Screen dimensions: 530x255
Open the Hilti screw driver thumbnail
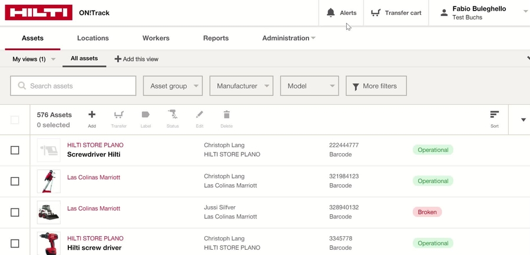(49, 243)
